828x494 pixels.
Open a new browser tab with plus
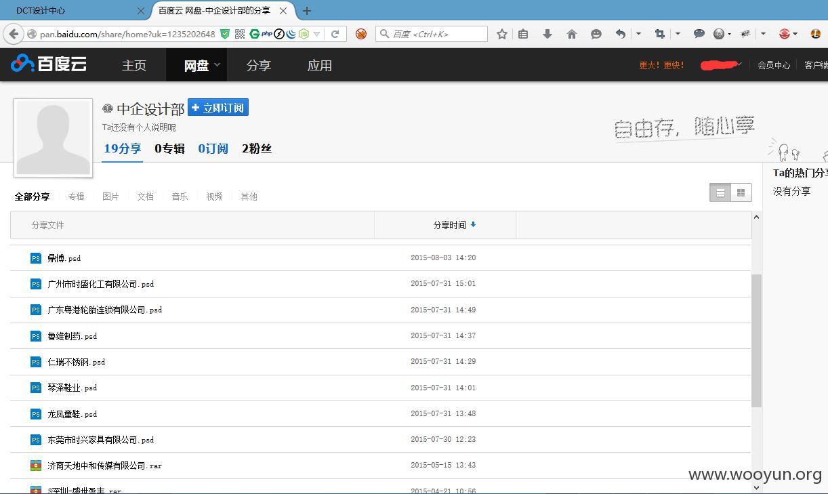307,10
